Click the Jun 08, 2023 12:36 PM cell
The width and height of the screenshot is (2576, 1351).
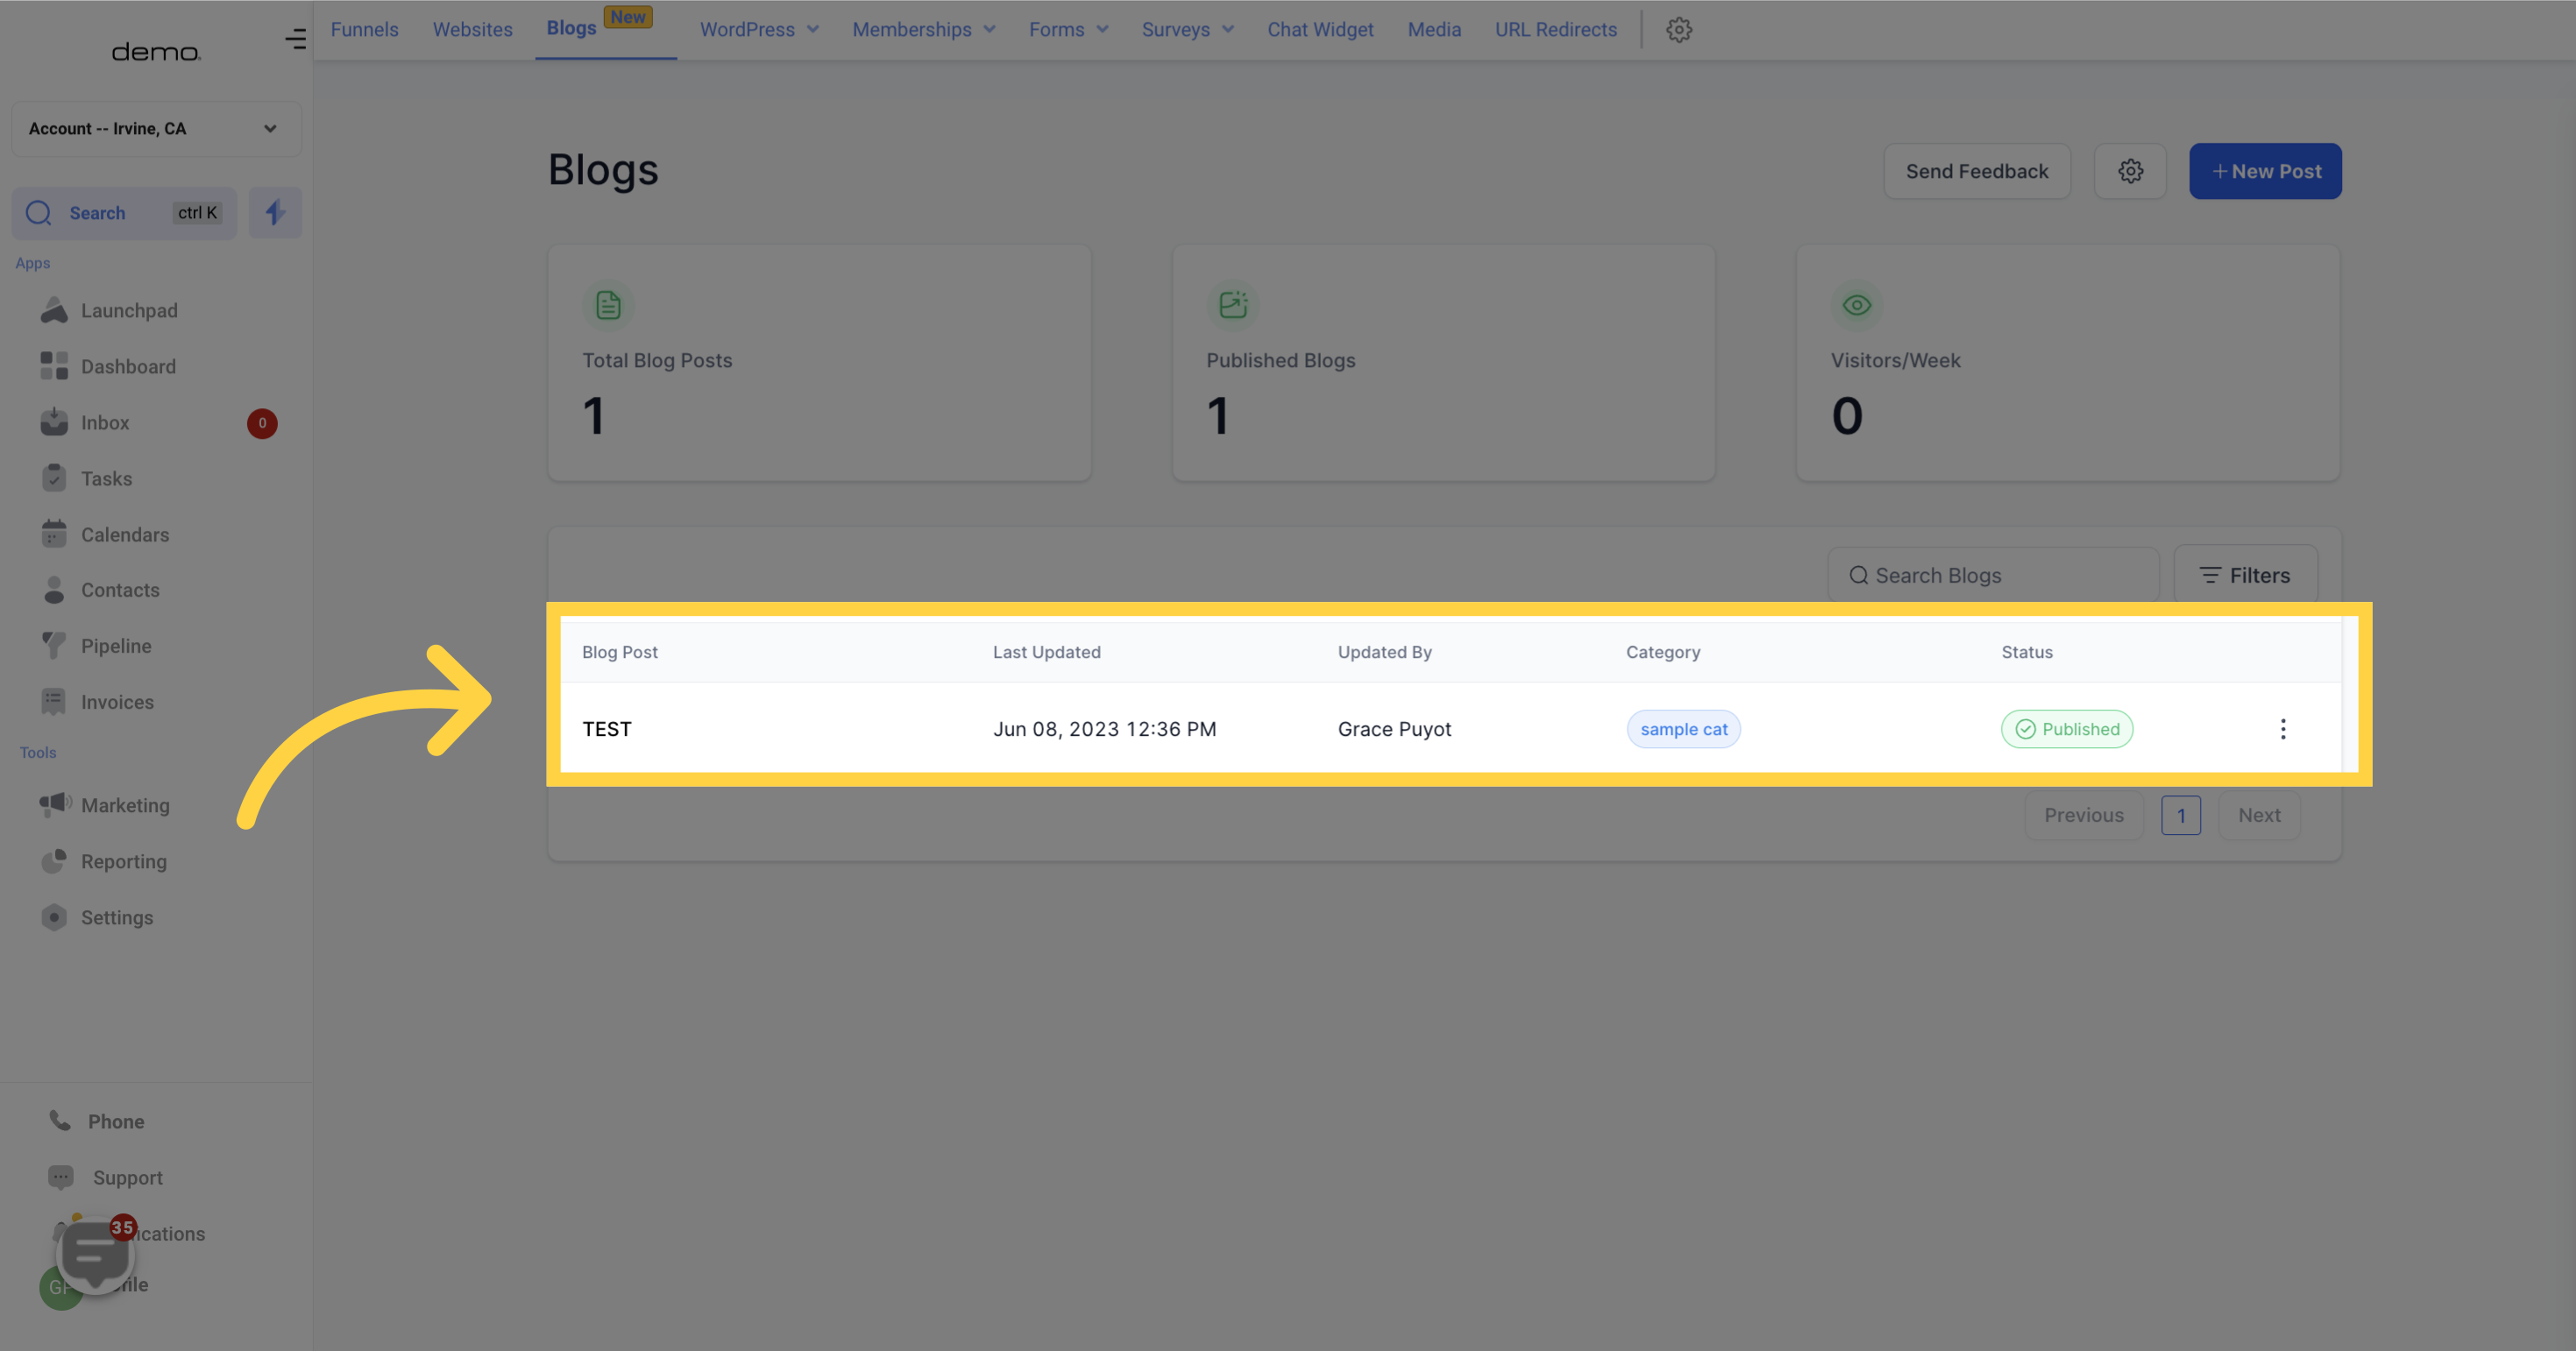(1104, 728)
